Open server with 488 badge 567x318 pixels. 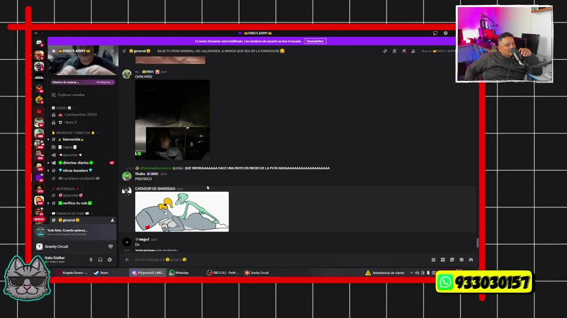point(39,133)
